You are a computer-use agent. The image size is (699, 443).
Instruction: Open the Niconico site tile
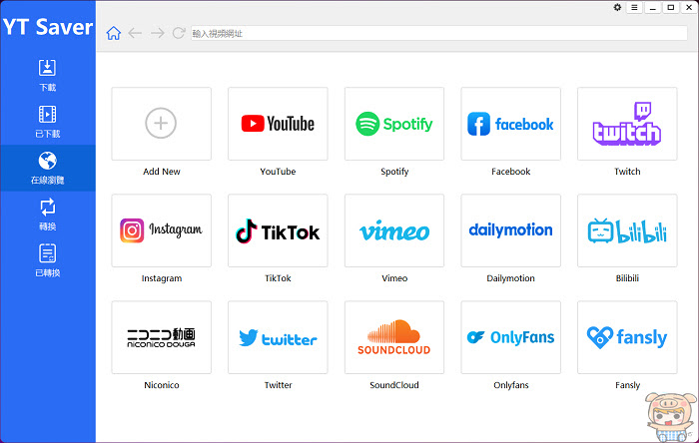pyautogui.click(x=162, y=337)
